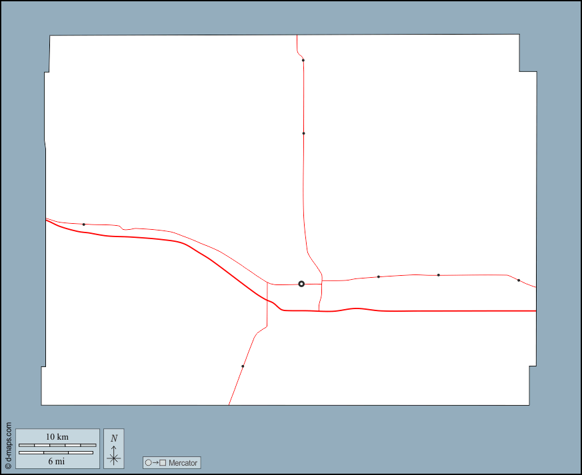Click the d-maps.com copyright text
Image resolution: width=582 pixels, height=475 pixels.
pyautogui.click(x=8, y=446)
